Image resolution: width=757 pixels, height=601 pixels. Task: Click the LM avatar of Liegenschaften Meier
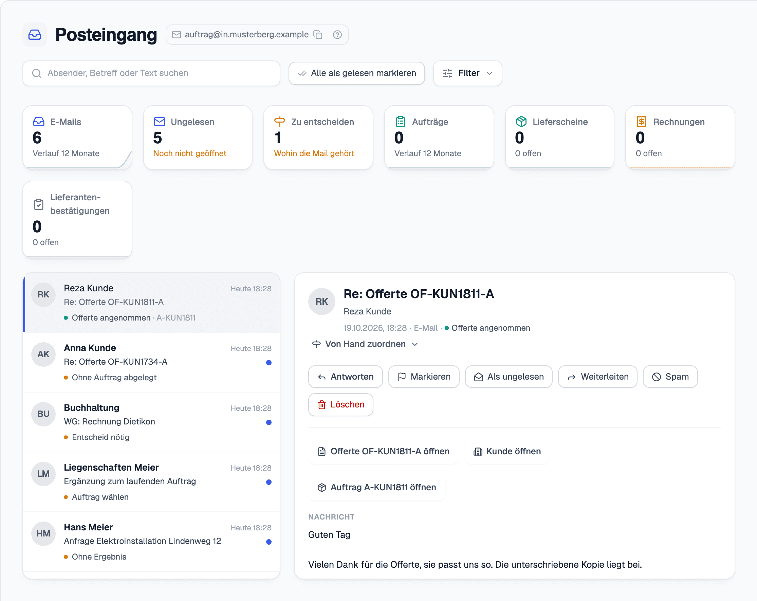point(43,473)
